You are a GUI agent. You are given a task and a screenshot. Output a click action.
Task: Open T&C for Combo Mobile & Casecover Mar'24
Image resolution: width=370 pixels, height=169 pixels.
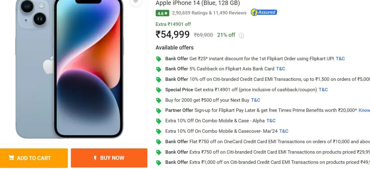[x=284, y=131]
